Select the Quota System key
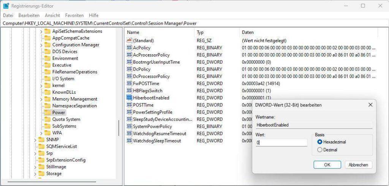This screenshot has width=389, height=186. 66,119
